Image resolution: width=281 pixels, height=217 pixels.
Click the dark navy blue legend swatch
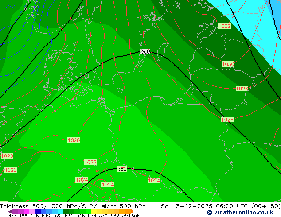pyautogui.click(x=38, y=211)
